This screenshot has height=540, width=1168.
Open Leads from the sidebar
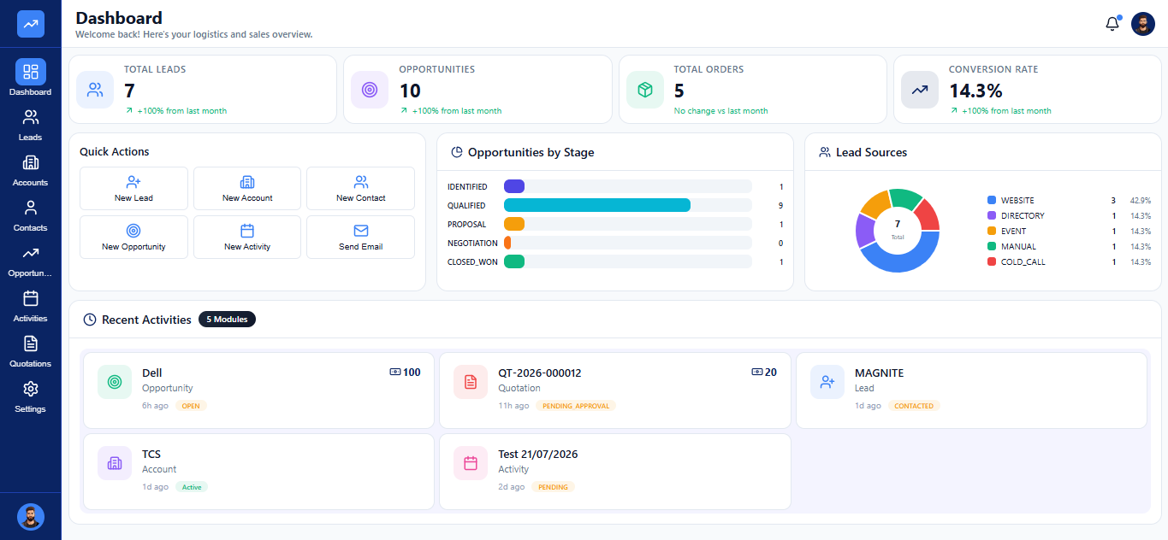tap(31, 125)
